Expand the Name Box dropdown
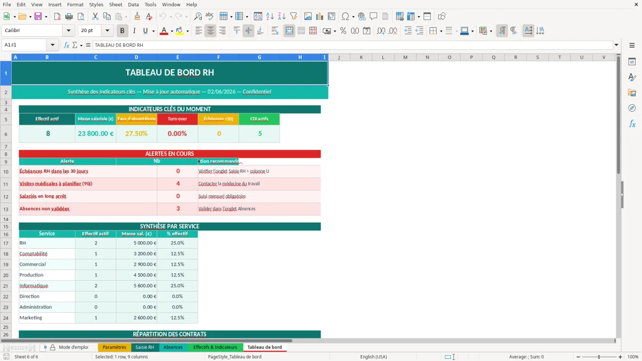Screen dimensions: 642x361 pos(52,45)
